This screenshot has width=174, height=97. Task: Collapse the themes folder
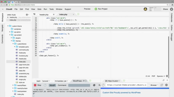tap(11, 41)
